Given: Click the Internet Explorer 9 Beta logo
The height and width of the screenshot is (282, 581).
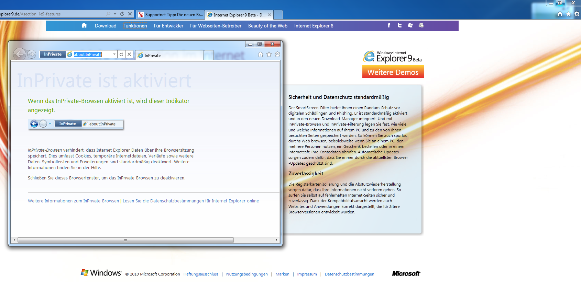Looking at the screenshot, I should click(x=393, y=57).
